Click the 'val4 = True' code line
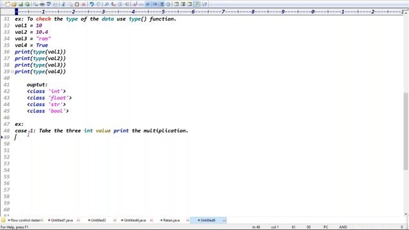 click(x=31, y=45)
